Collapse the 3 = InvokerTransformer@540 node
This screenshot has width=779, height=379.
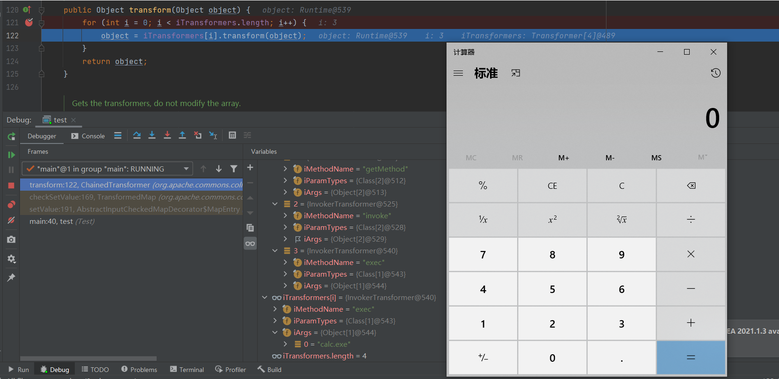point(275,250)
